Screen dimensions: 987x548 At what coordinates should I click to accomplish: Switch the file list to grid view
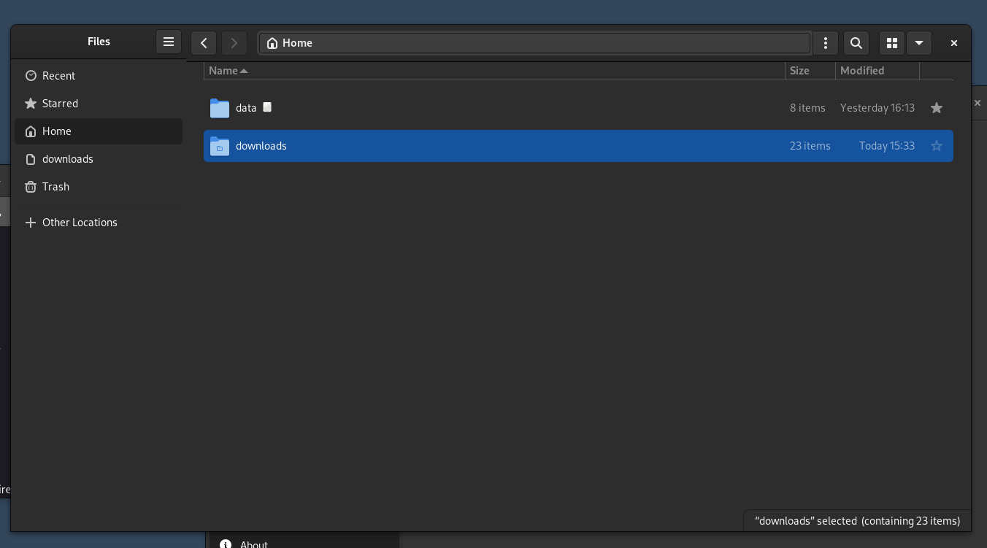click(891, 43)
